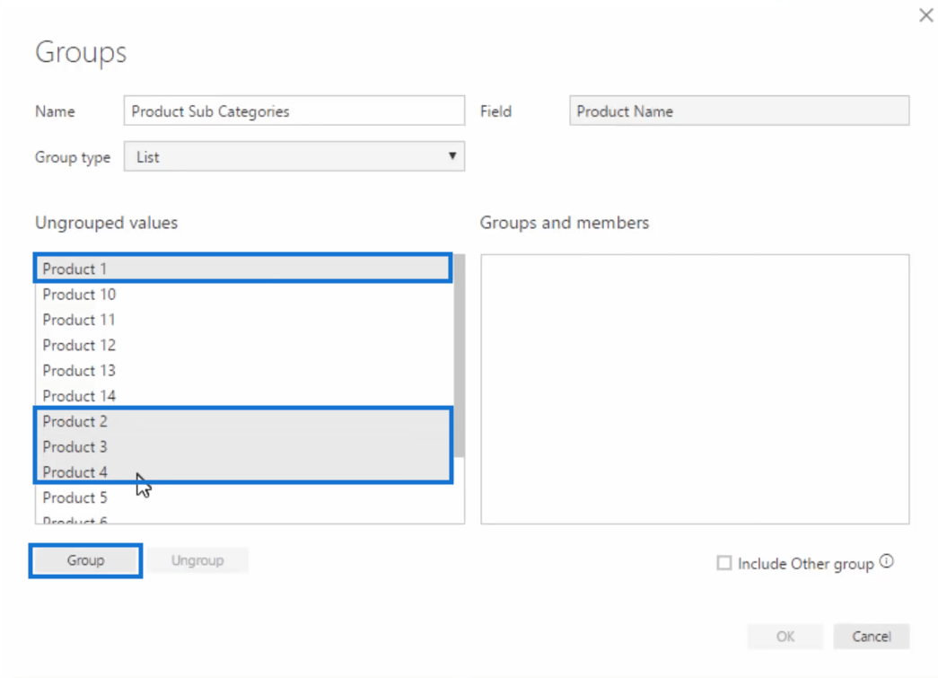Image resolution: width=938 pixels, height=678 pixels.
Task: Select Product 3 in the list
Action: tap(243, 447)
